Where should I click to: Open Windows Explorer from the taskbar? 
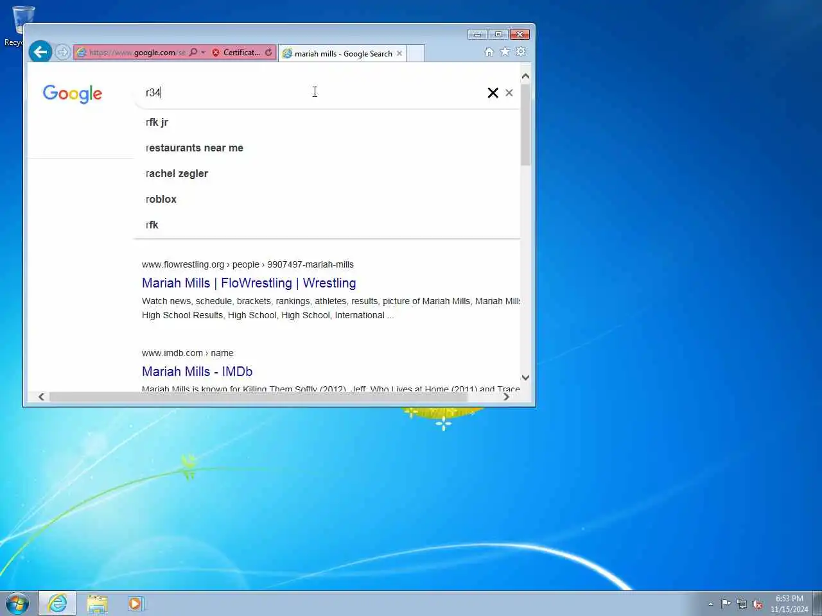coord(97,603)
